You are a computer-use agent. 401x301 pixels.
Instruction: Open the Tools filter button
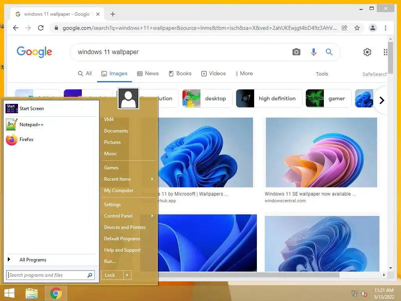click(322, 74)
